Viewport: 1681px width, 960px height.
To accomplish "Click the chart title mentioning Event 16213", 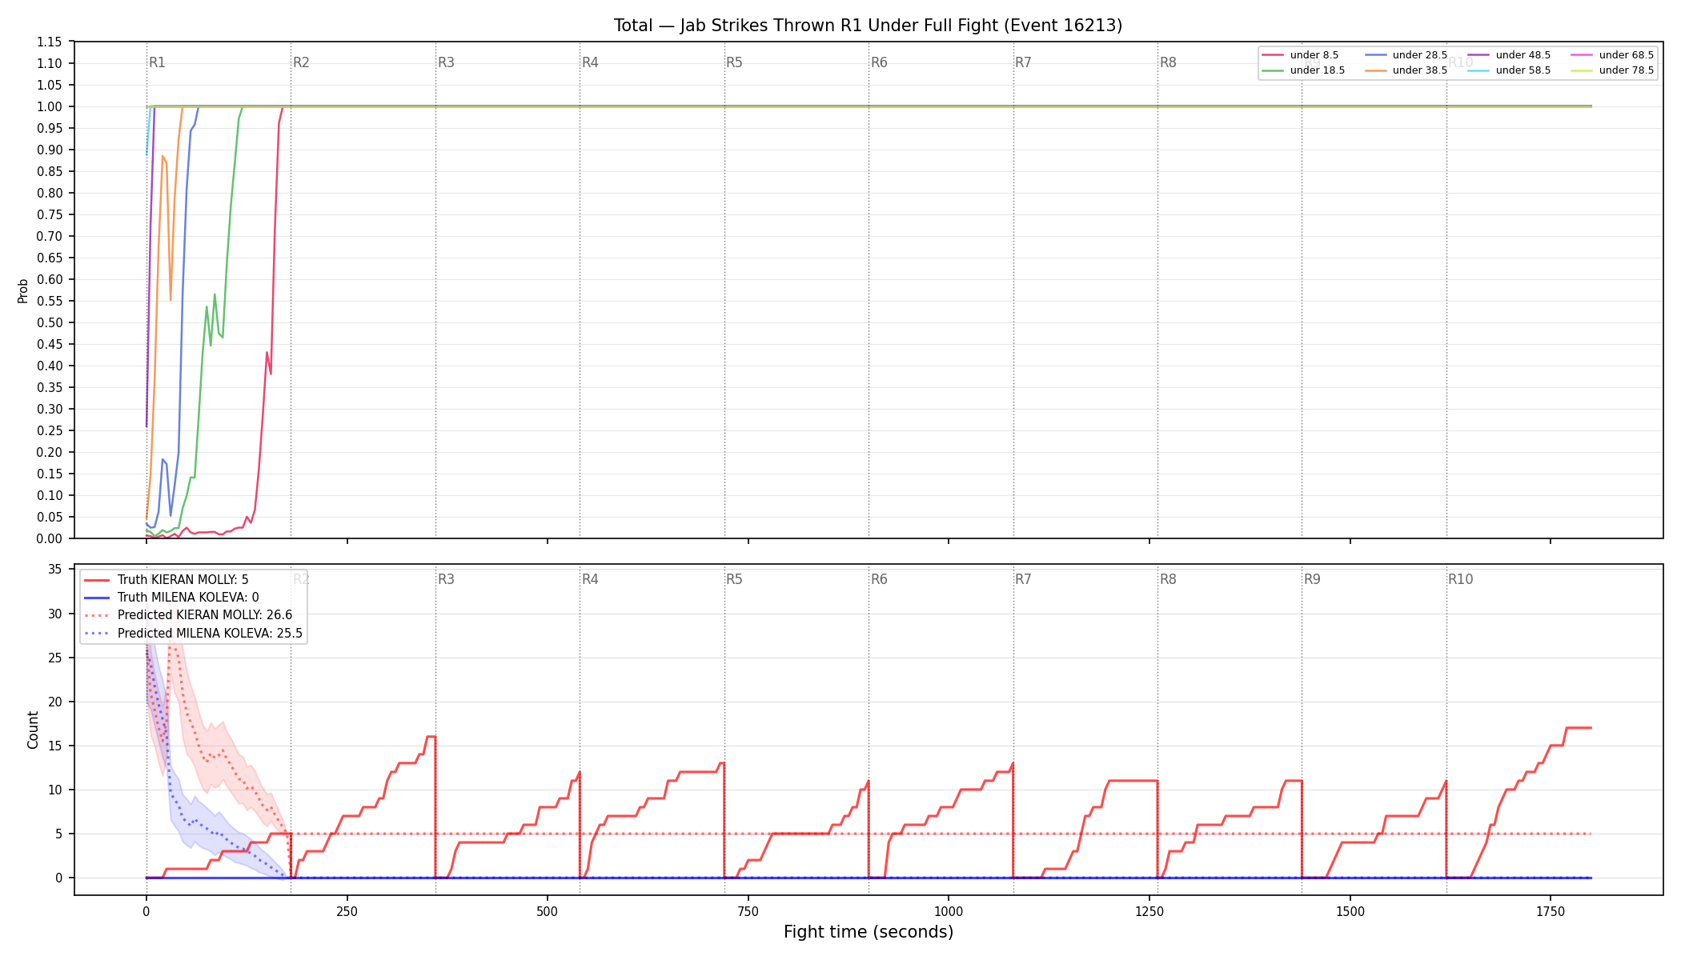I will point(868,26).
